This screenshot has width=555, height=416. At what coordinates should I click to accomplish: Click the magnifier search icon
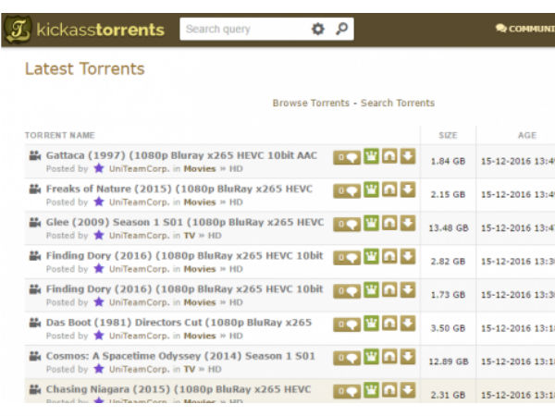point(341,30)
